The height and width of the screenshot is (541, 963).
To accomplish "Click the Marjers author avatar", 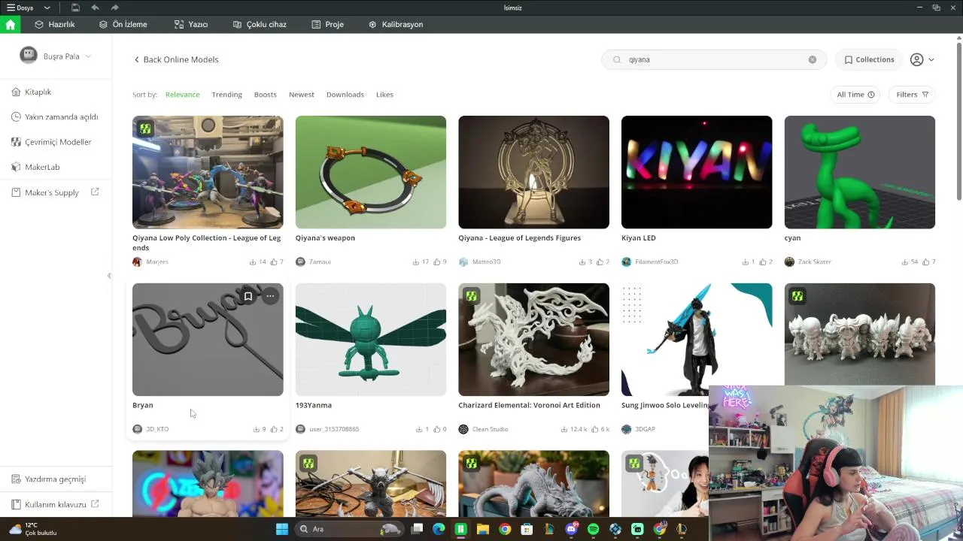I will click(137, 261).
